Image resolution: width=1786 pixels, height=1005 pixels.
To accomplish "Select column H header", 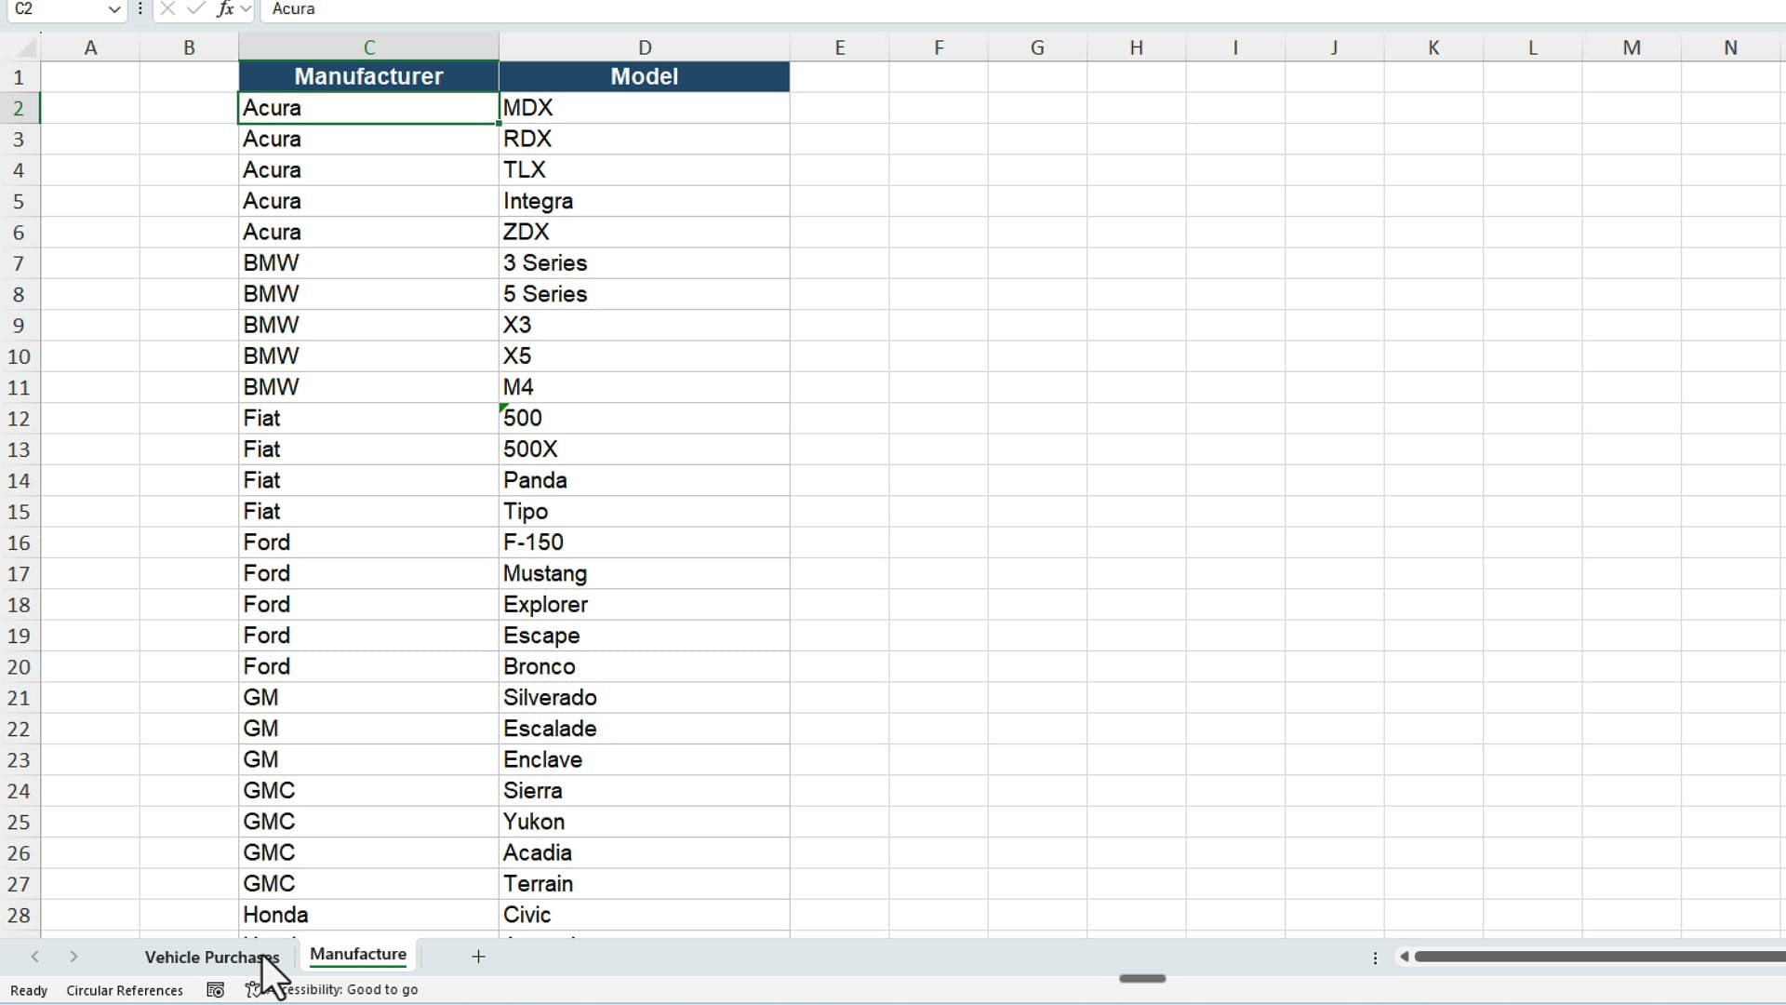I will 1137,47.
